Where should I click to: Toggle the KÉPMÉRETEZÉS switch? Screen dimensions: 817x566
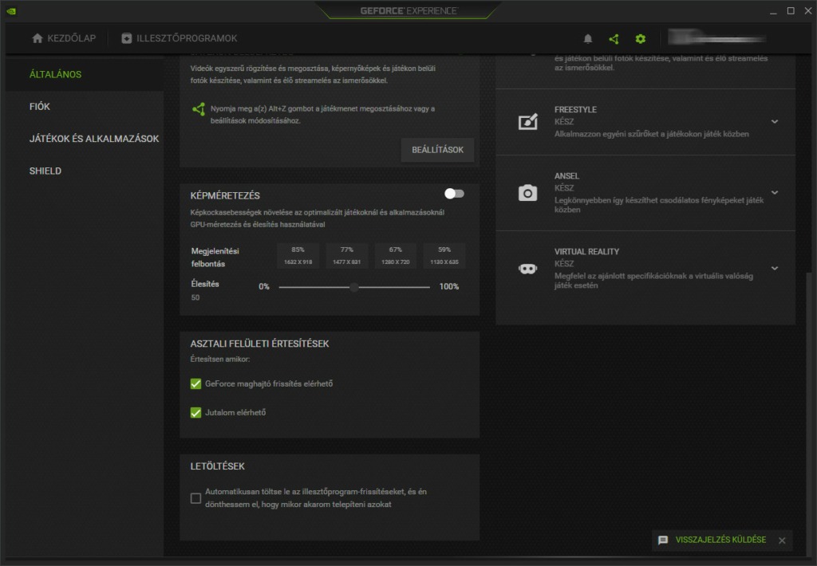tap(454, 194)
